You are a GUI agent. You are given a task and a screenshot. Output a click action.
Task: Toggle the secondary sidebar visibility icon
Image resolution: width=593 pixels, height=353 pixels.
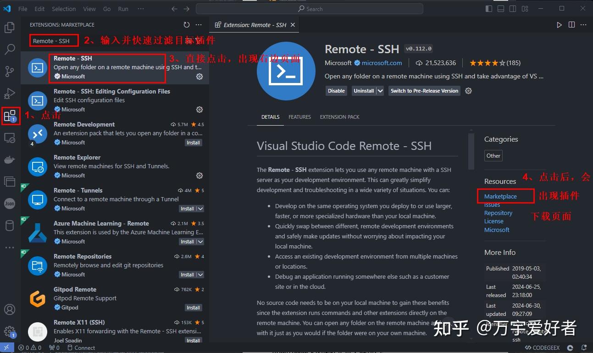click(512, 8)
